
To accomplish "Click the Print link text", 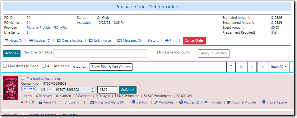I will pos(173,40).
